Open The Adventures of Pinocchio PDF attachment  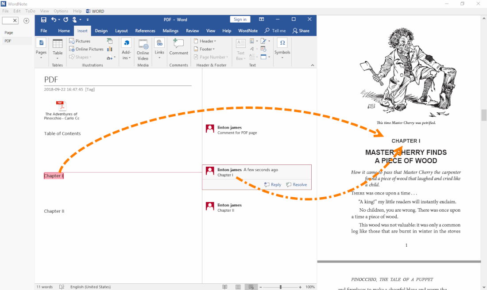coord(62,110)
